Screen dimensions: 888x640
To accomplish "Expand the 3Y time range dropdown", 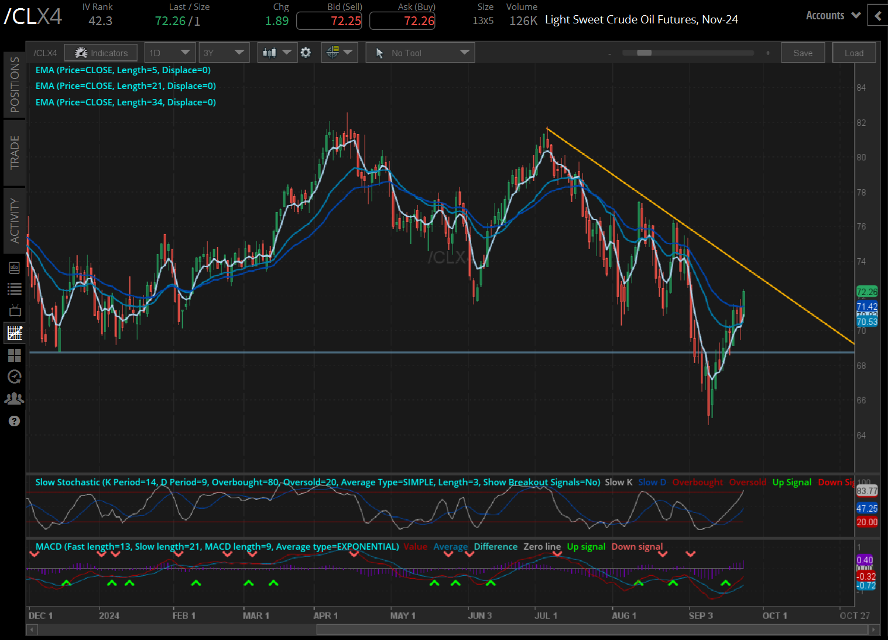I will pos(224,53).
